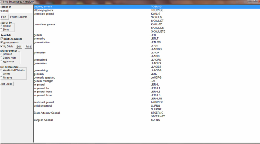
Task: Click the steno outline JAOEPG
Action: coord(156,77)
